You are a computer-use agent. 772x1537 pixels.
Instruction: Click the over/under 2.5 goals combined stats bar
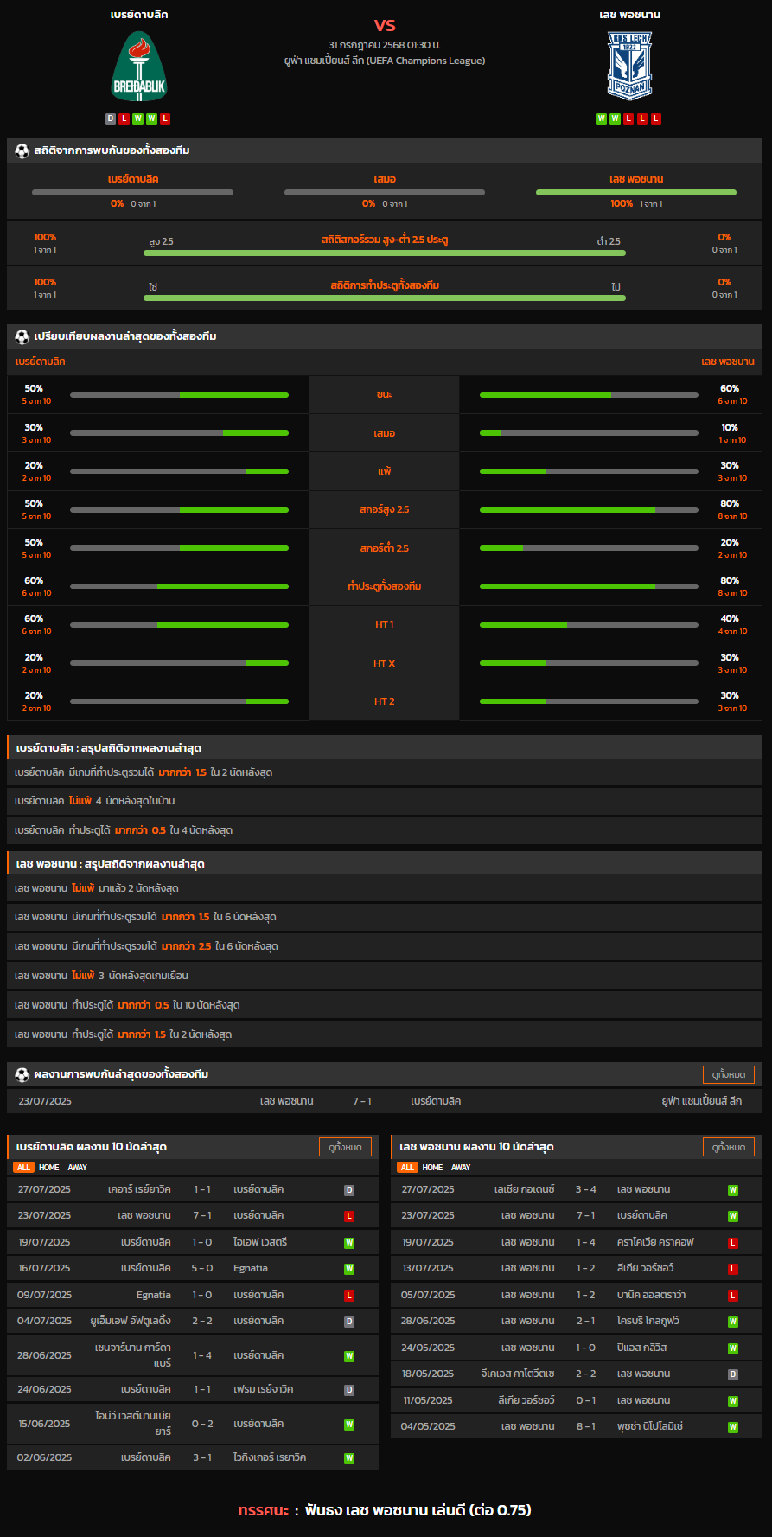(x=385, y=253)
